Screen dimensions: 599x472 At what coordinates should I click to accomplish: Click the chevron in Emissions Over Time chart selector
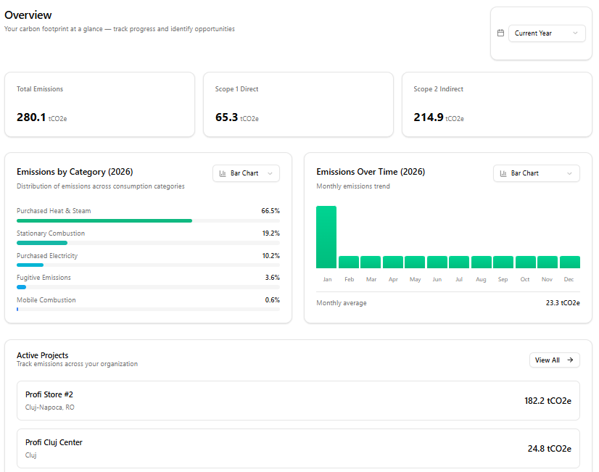569,173
